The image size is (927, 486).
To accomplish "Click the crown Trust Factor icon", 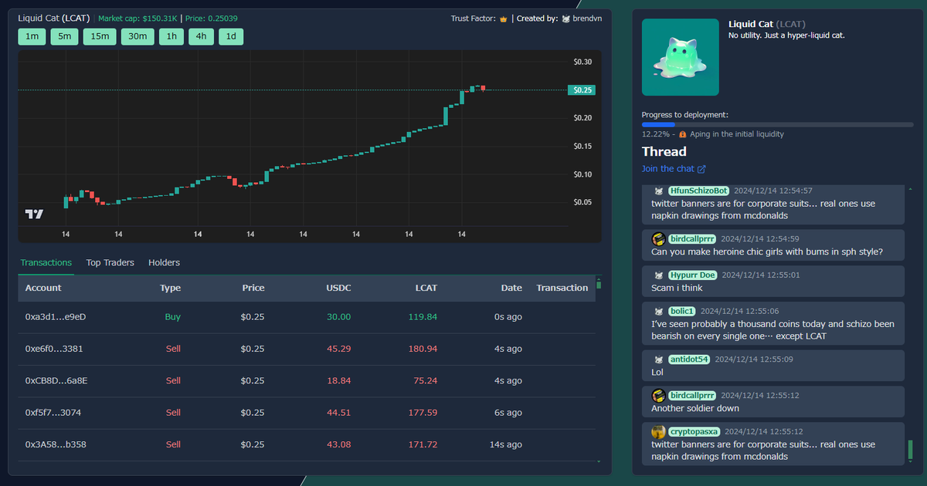I will (x=504, y=19).
